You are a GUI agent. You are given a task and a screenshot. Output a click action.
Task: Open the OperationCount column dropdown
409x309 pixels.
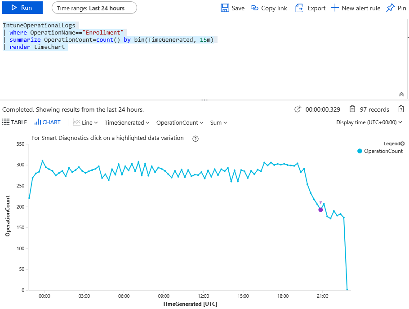pos(180,122)
